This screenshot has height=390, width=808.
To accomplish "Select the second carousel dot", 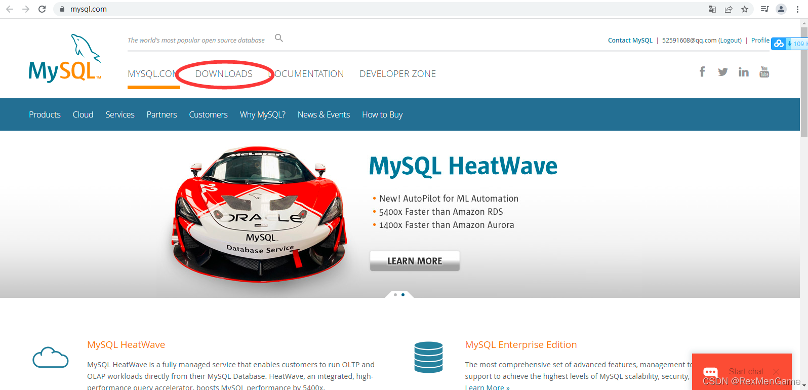I will pyautogui.click(x=403, y=294).
